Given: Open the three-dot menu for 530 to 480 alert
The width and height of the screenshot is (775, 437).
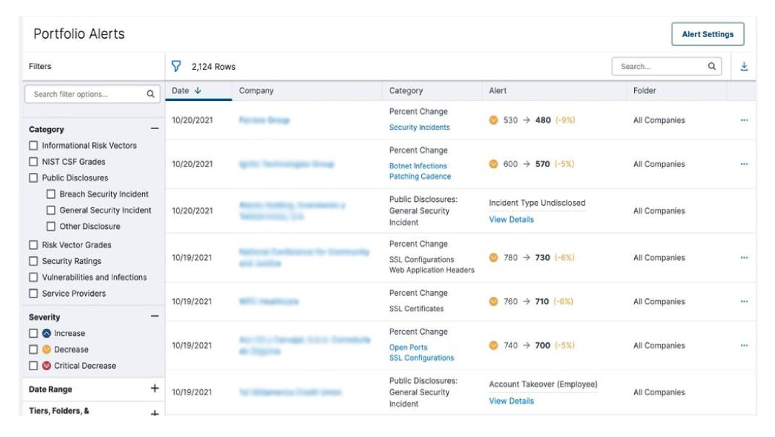Looking at the screenshot, I should tap(744, 120).
